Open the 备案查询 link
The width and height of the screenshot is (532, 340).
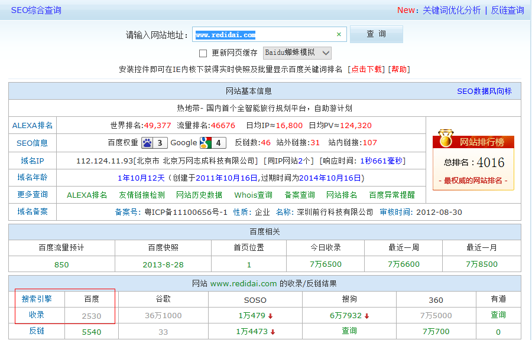[300, 195]
